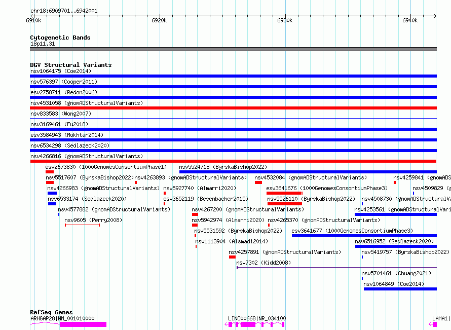Viewport: 451px width, 330px height.
Task: Click nsv4267200 gnomAD variant label
Action: tap(248, 209)
